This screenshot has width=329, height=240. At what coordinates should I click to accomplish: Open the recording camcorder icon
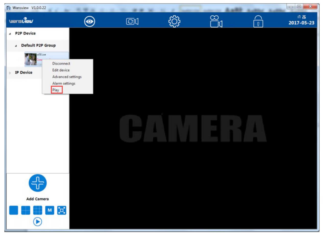tap(216, 21)
